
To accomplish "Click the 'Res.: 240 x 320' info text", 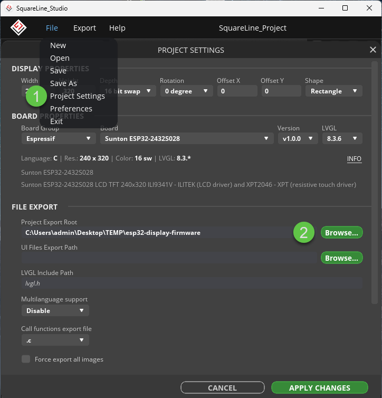I will point(87,158).
